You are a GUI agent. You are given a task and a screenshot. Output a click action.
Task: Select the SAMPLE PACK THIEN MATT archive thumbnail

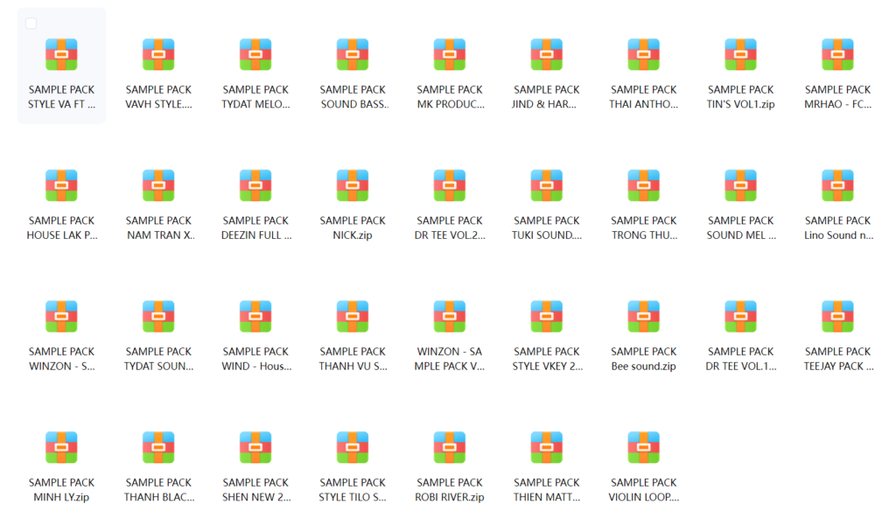pos(547,447)
